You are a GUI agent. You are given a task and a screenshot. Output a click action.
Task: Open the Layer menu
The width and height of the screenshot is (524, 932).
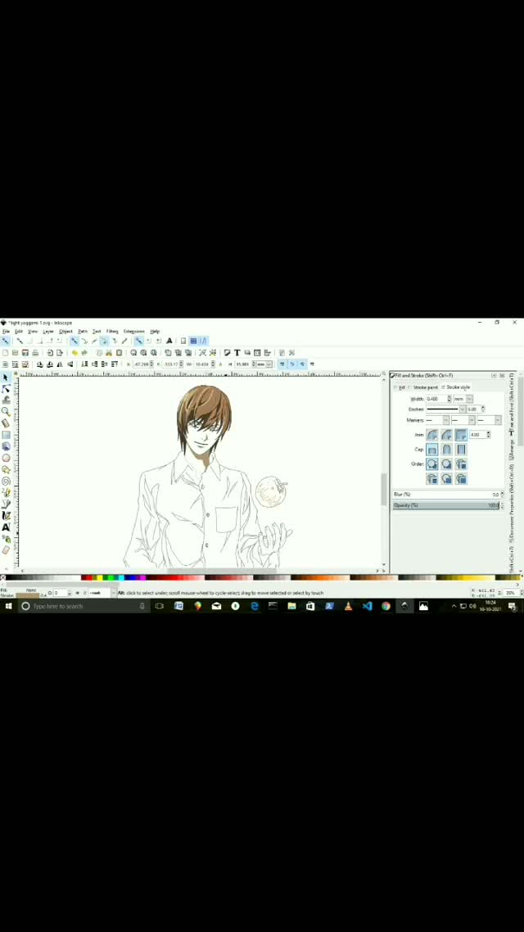[x=48, y=331]
